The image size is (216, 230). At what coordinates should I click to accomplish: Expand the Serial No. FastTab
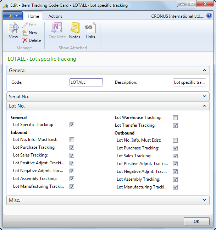(204, 97)
